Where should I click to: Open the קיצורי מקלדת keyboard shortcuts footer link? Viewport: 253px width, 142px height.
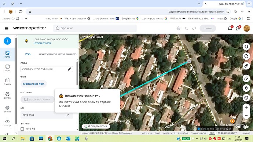[x=169, y=133]
